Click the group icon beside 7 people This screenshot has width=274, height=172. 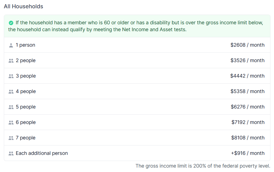11,138
